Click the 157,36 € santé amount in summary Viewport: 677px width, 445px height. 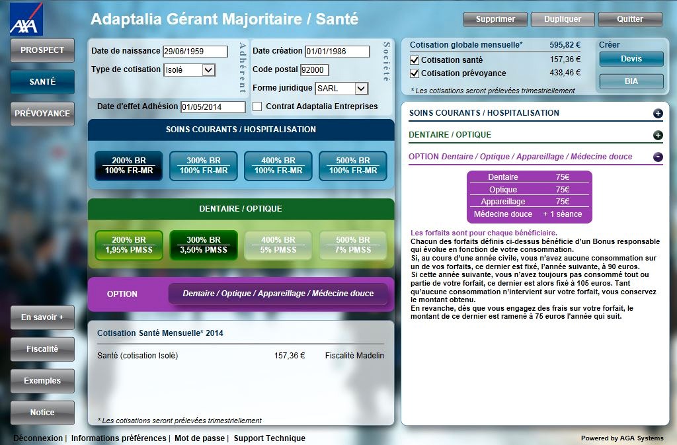(x=565, y=59)
